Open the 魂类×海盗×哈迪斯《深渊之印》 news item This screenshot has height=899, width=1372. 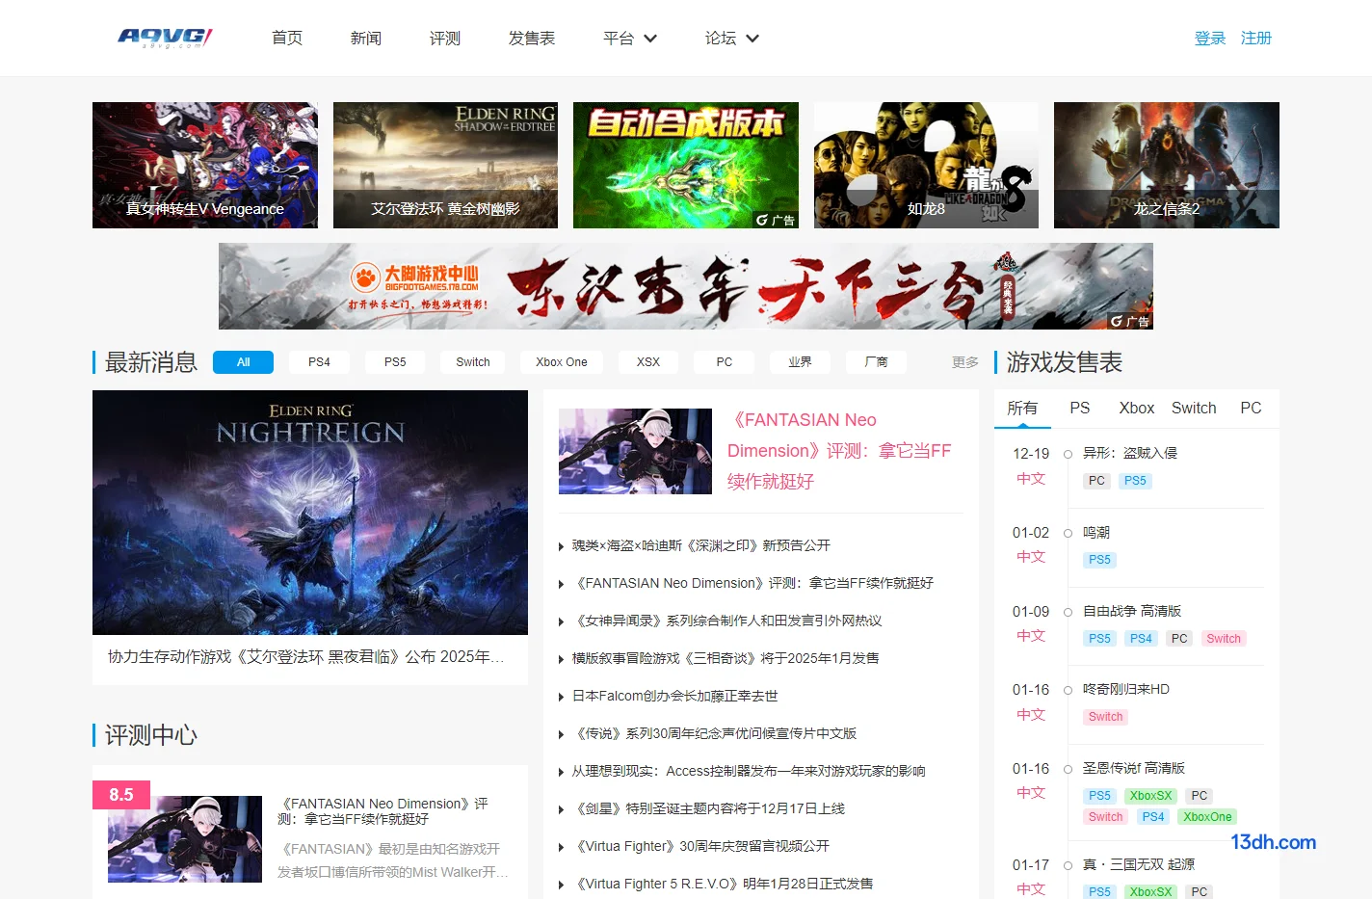[701, 545]
